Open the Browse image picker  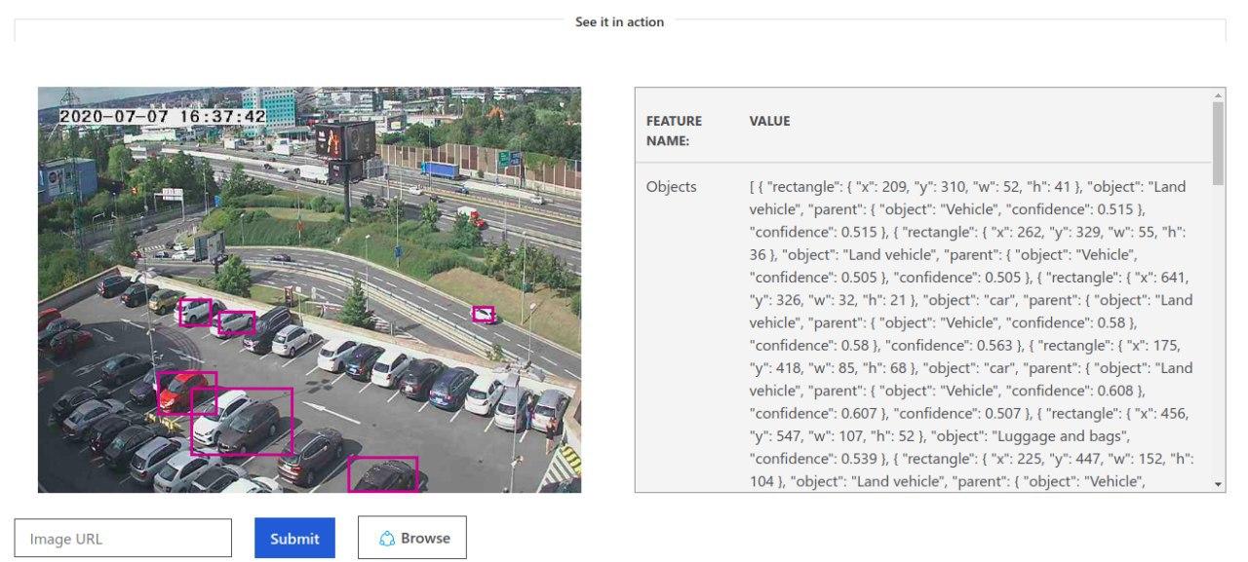[x=412, y=537]
